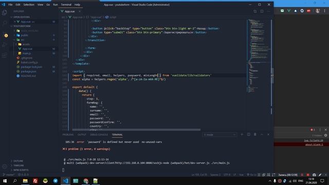
Task: Switch to the Output panel tab
Action: [82, 135]
